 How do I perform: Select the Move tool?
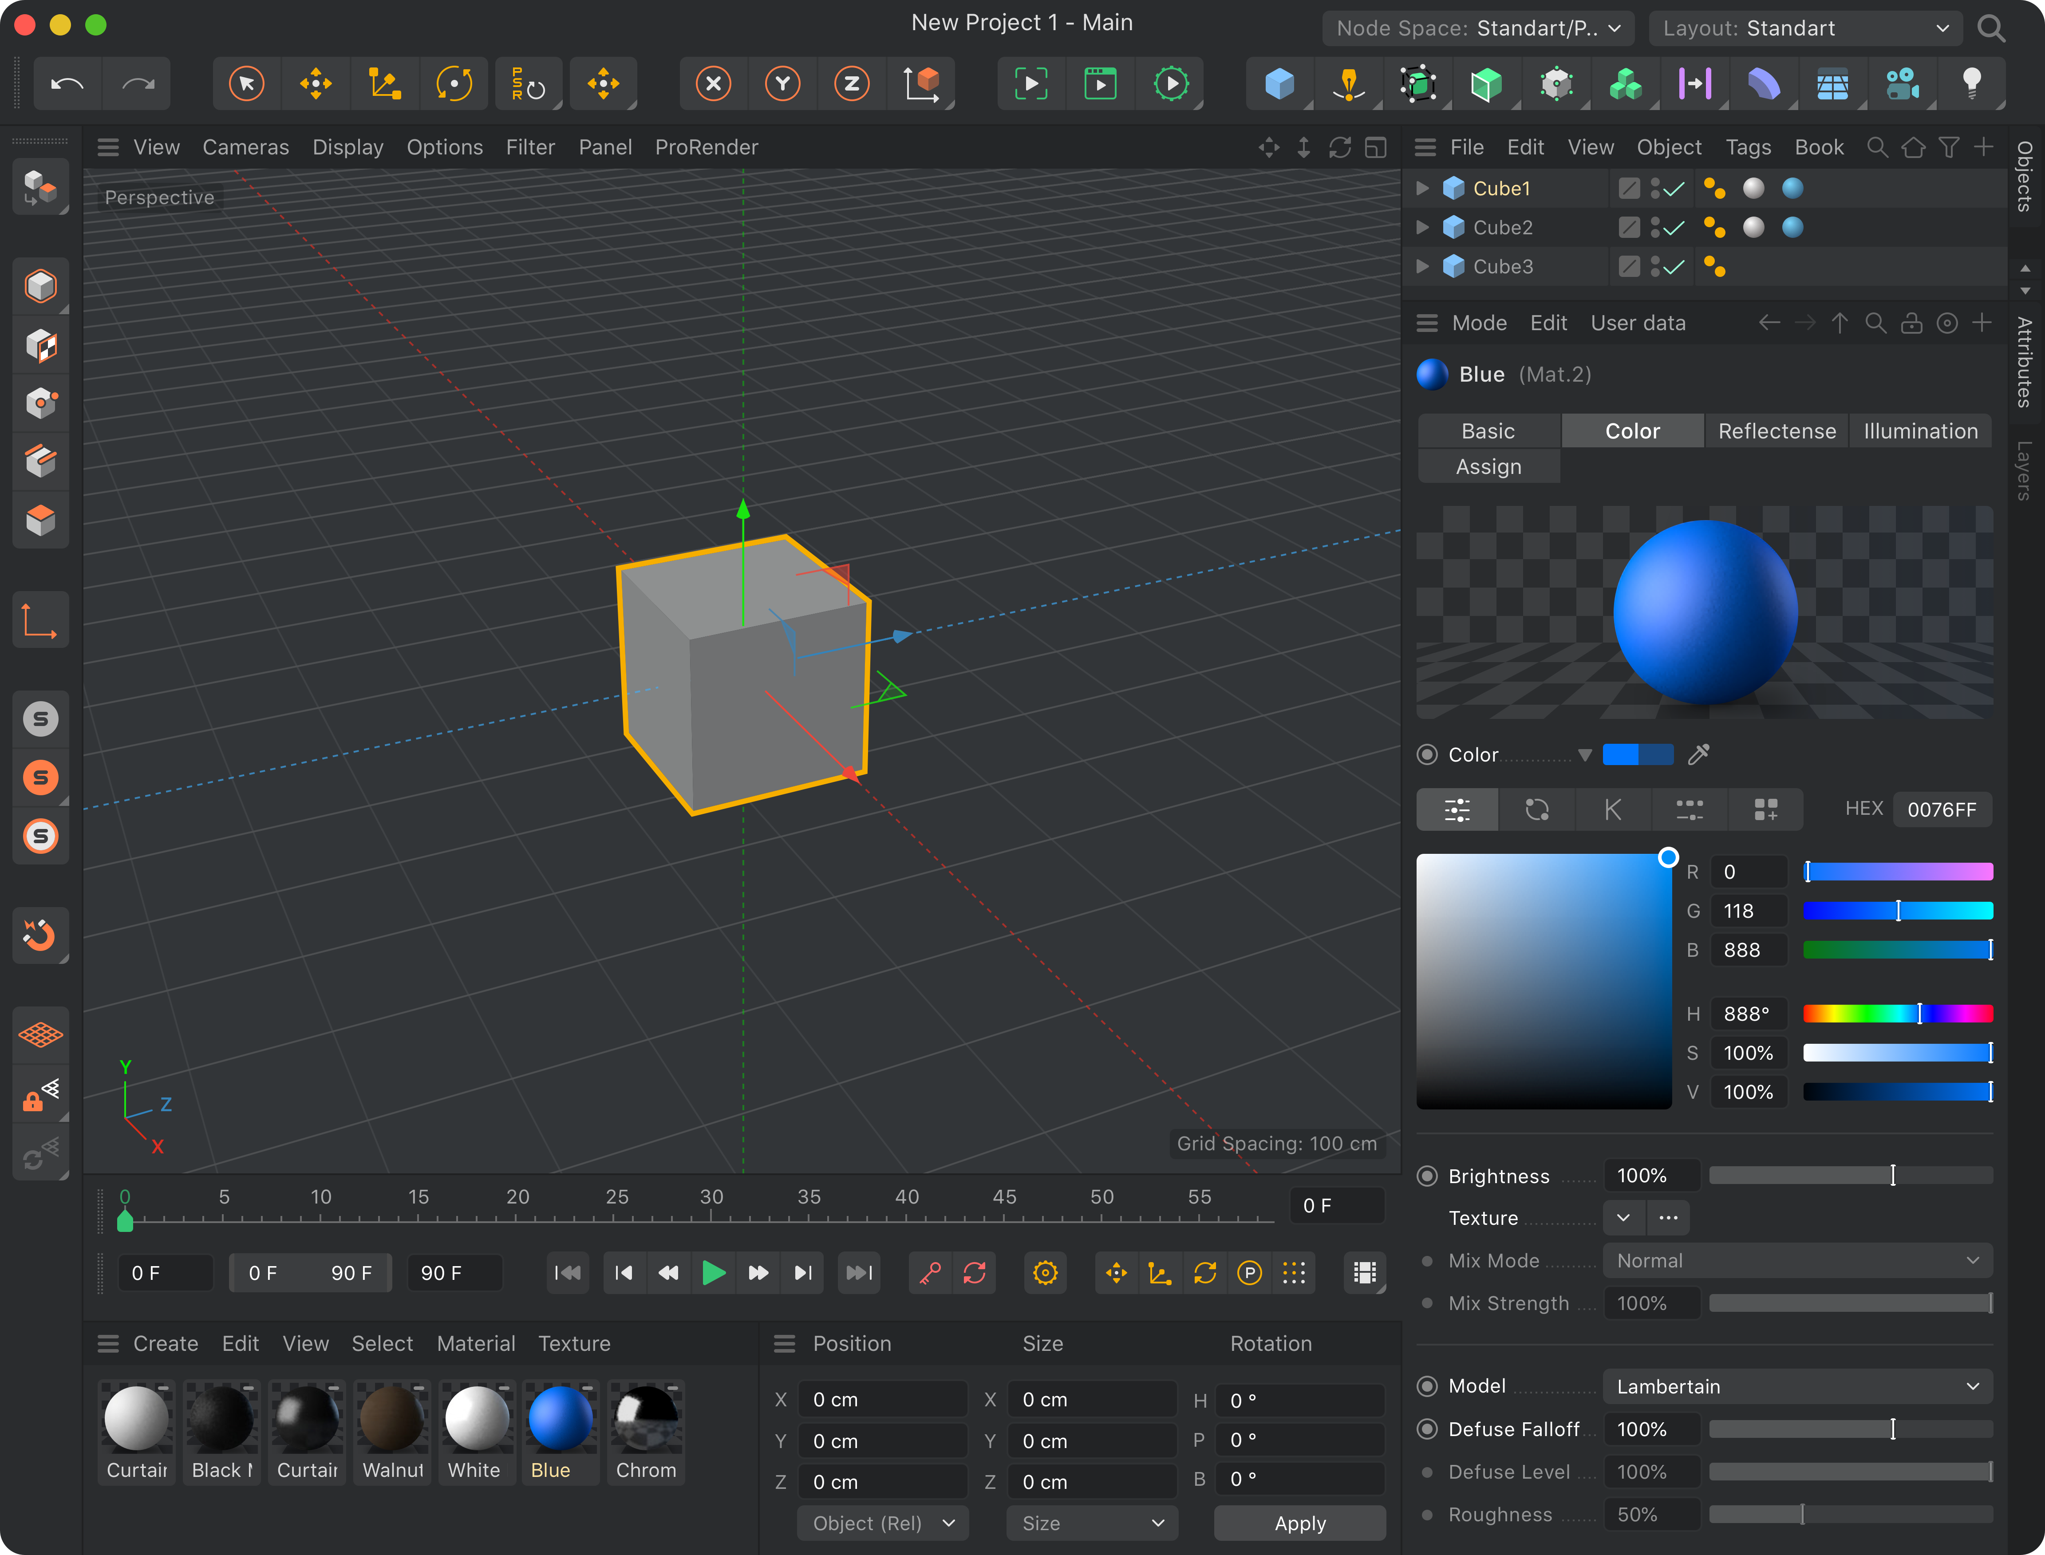pyautogui.click(x=316, y=83)
